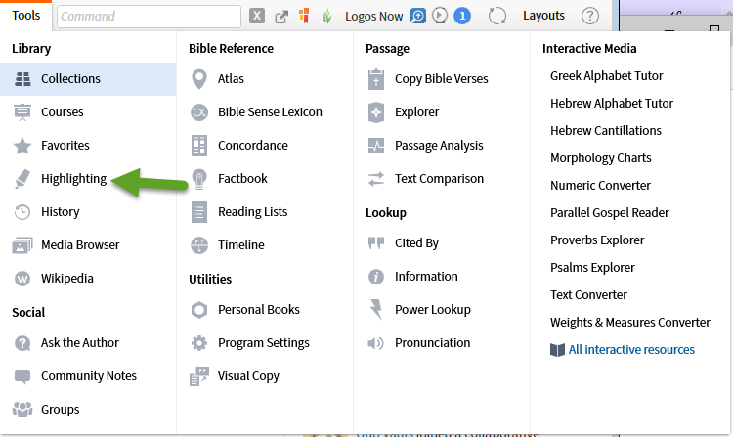Open History via the clock icon
The width and height of the screenshot is (733, 437).
(22, 212)
